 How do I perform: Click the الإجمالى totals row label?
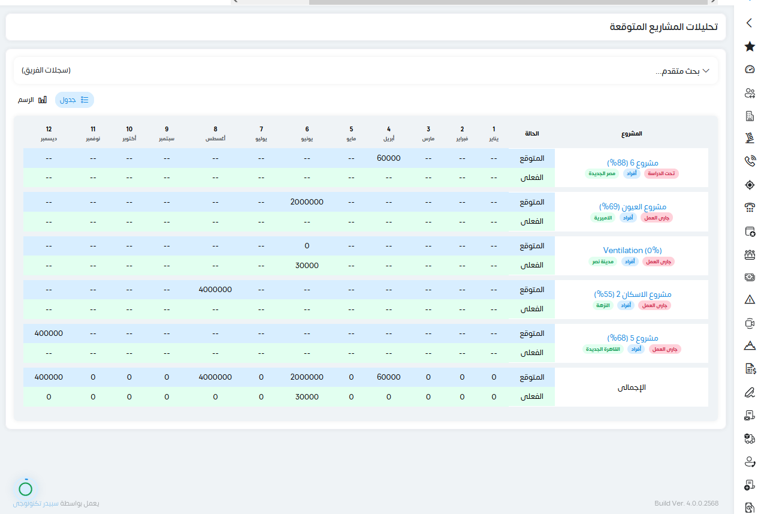[632, 387]
